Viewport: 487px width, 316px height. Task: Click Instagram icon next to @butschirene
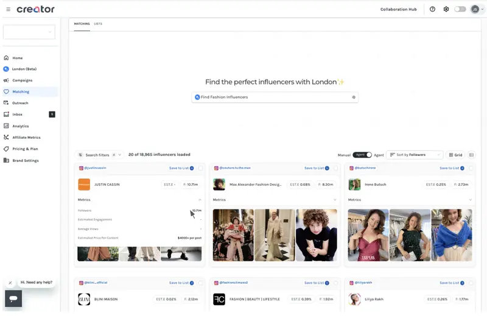(x=352, y=168)
